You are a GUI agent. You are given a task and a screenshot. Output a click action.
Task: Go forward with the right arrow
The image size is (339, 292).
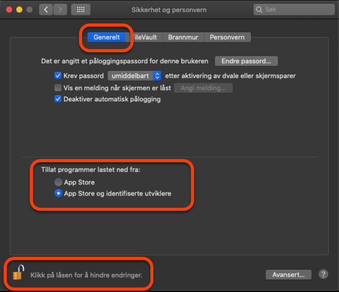pyautogui.click(x=60, y=9)
